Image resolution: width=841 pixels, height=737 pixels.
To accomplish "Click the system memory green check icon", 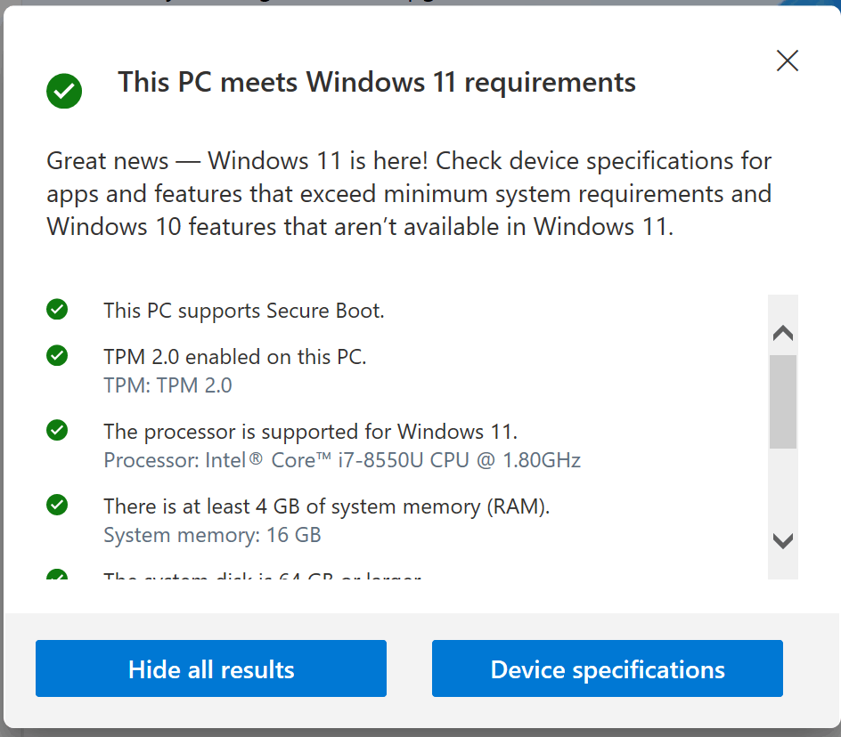I will pos(57,505).
